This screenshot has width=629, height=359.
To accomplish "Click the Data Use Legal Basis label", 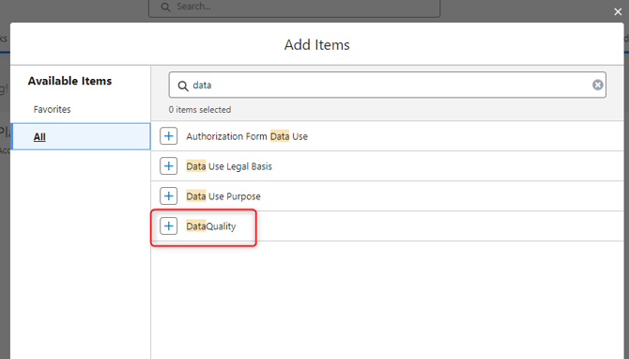I will coord(229,166).
